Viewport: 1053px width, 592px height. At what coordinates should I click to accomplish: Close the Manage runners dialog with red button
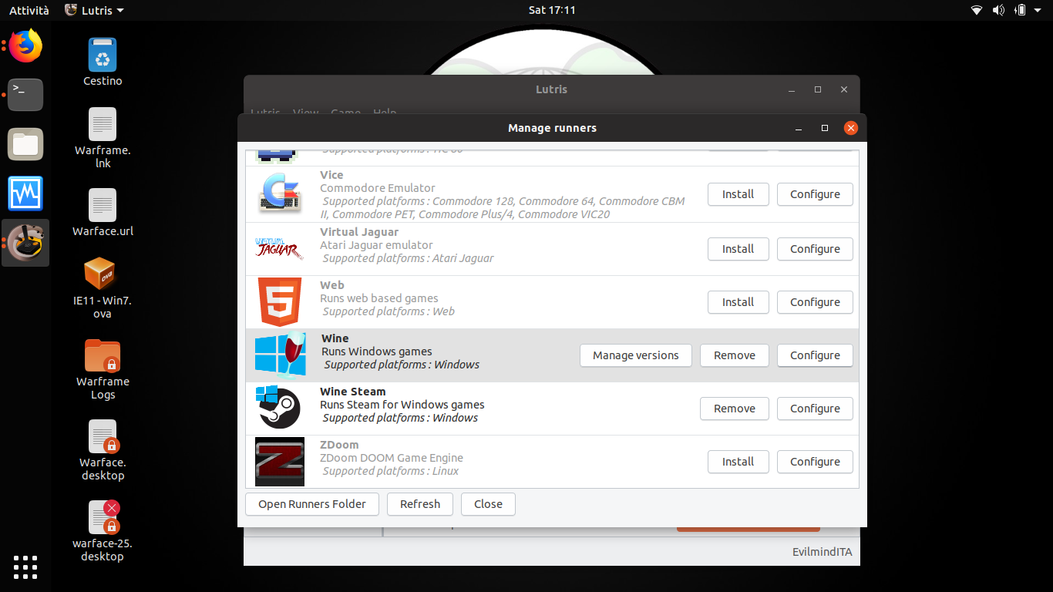point(850,128)
